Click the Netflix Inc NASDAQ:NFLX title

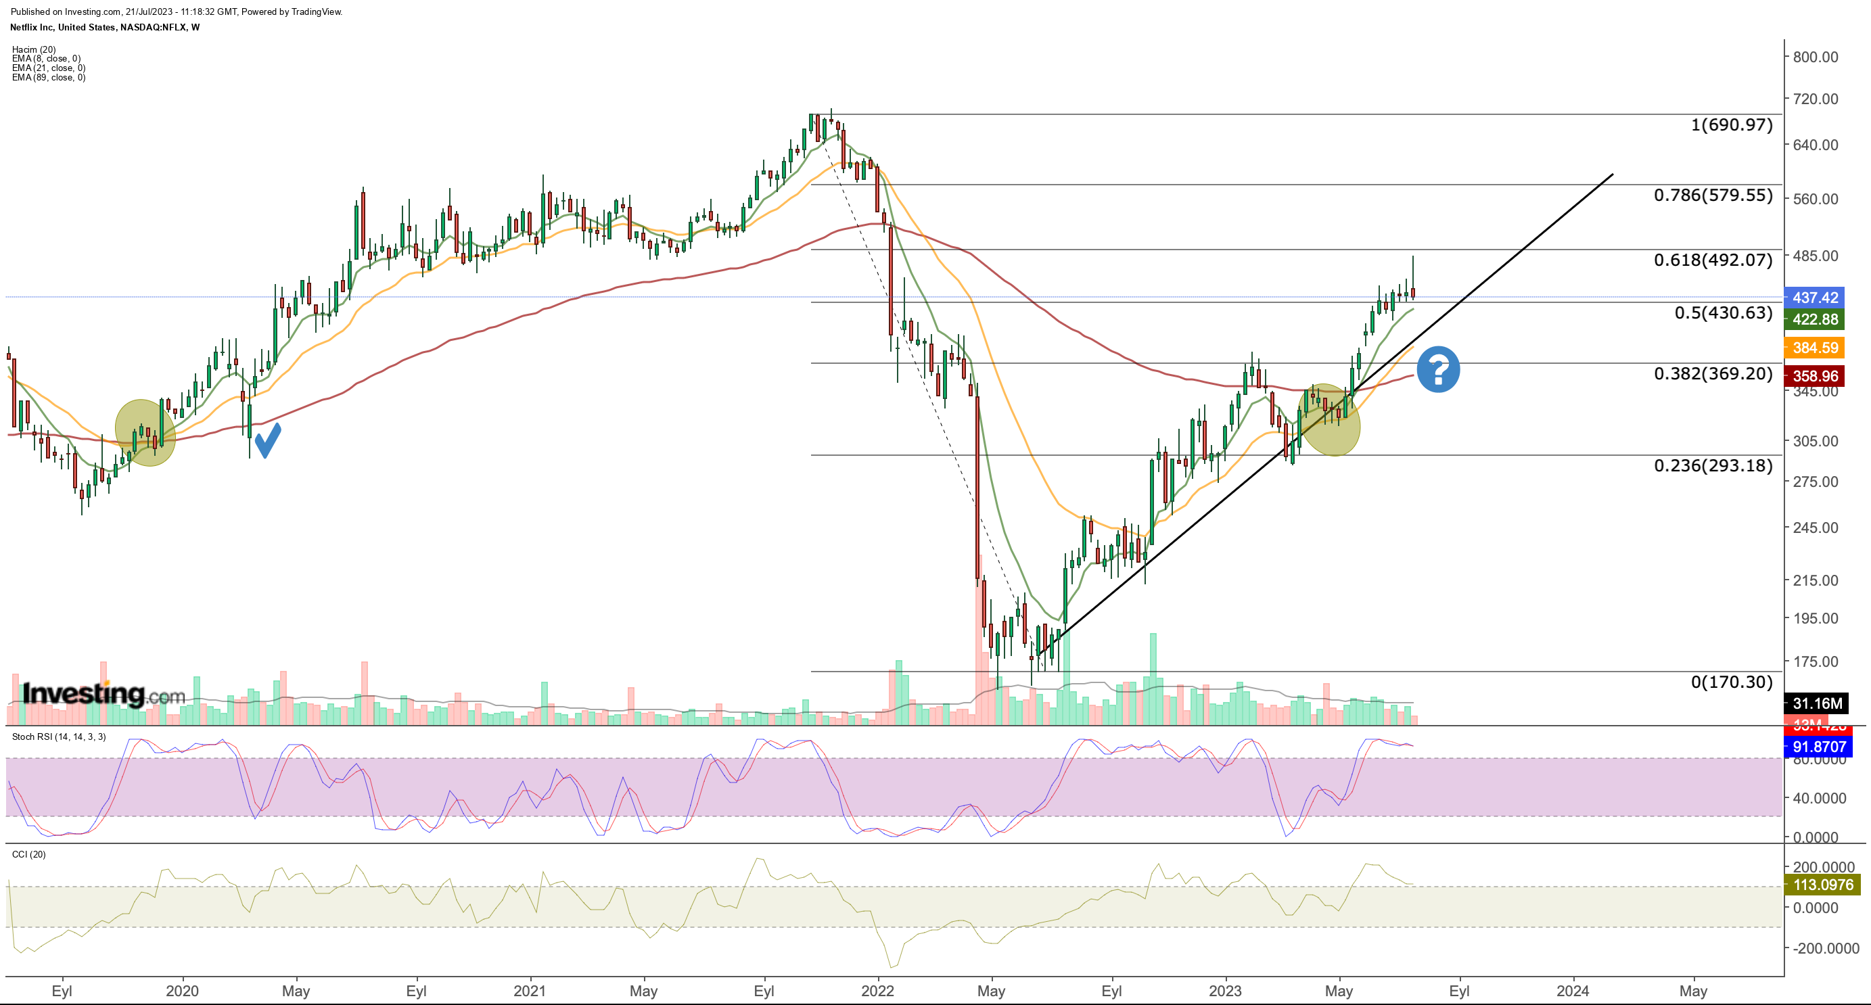(105, 28)
